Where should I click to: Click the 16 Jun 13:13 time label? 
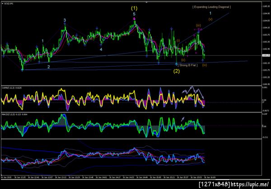61,177
